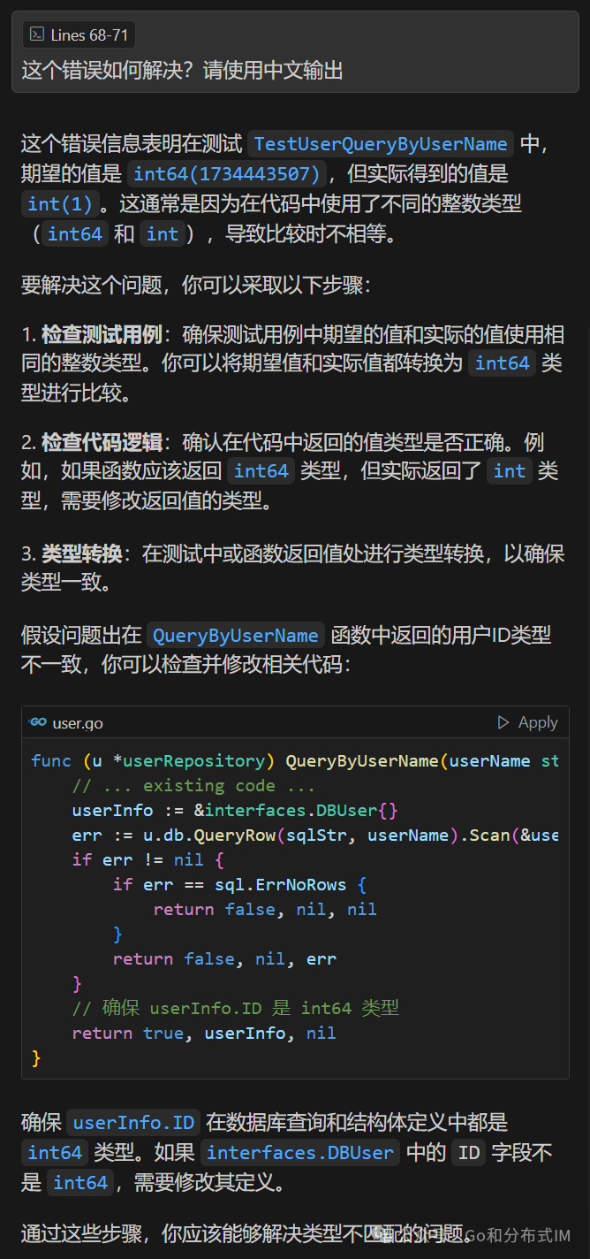590x1259 pixels.
Task: Click the int64 chip beside 数据库查询 text
Action: click(53, 1152)
